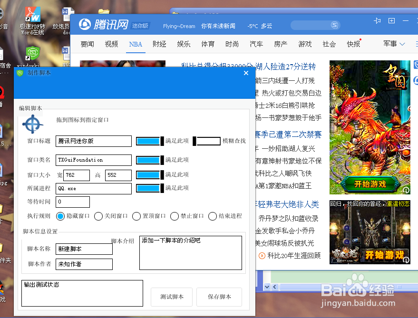Click the 脚本名称 input field
This screenshot has width=418, height=318.
(84, 249)
